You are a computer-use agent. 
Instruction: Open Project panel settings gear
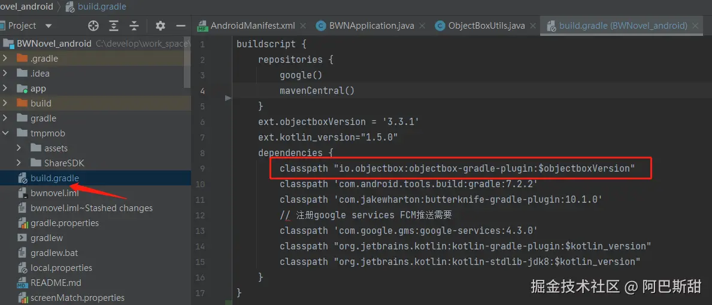click(160, 26)
